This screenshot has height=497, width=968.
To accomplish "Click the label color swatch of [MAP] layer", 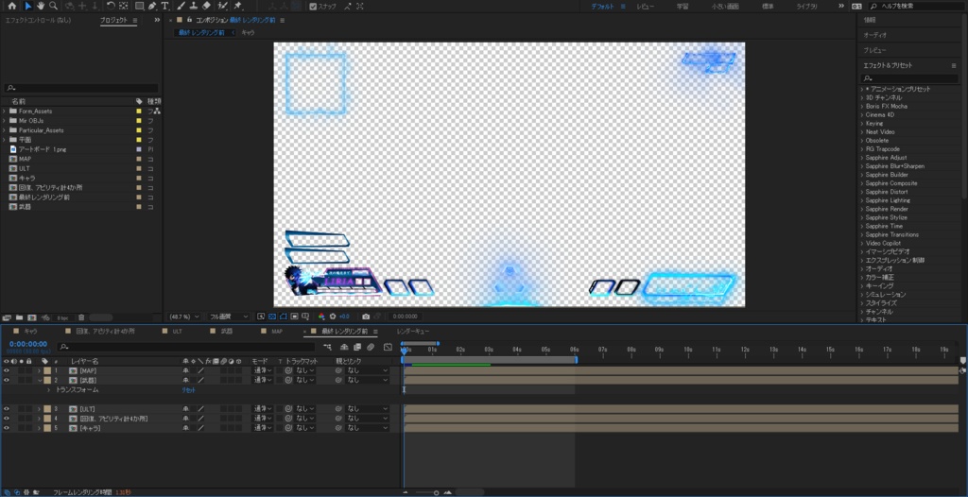I will [47, 370].
